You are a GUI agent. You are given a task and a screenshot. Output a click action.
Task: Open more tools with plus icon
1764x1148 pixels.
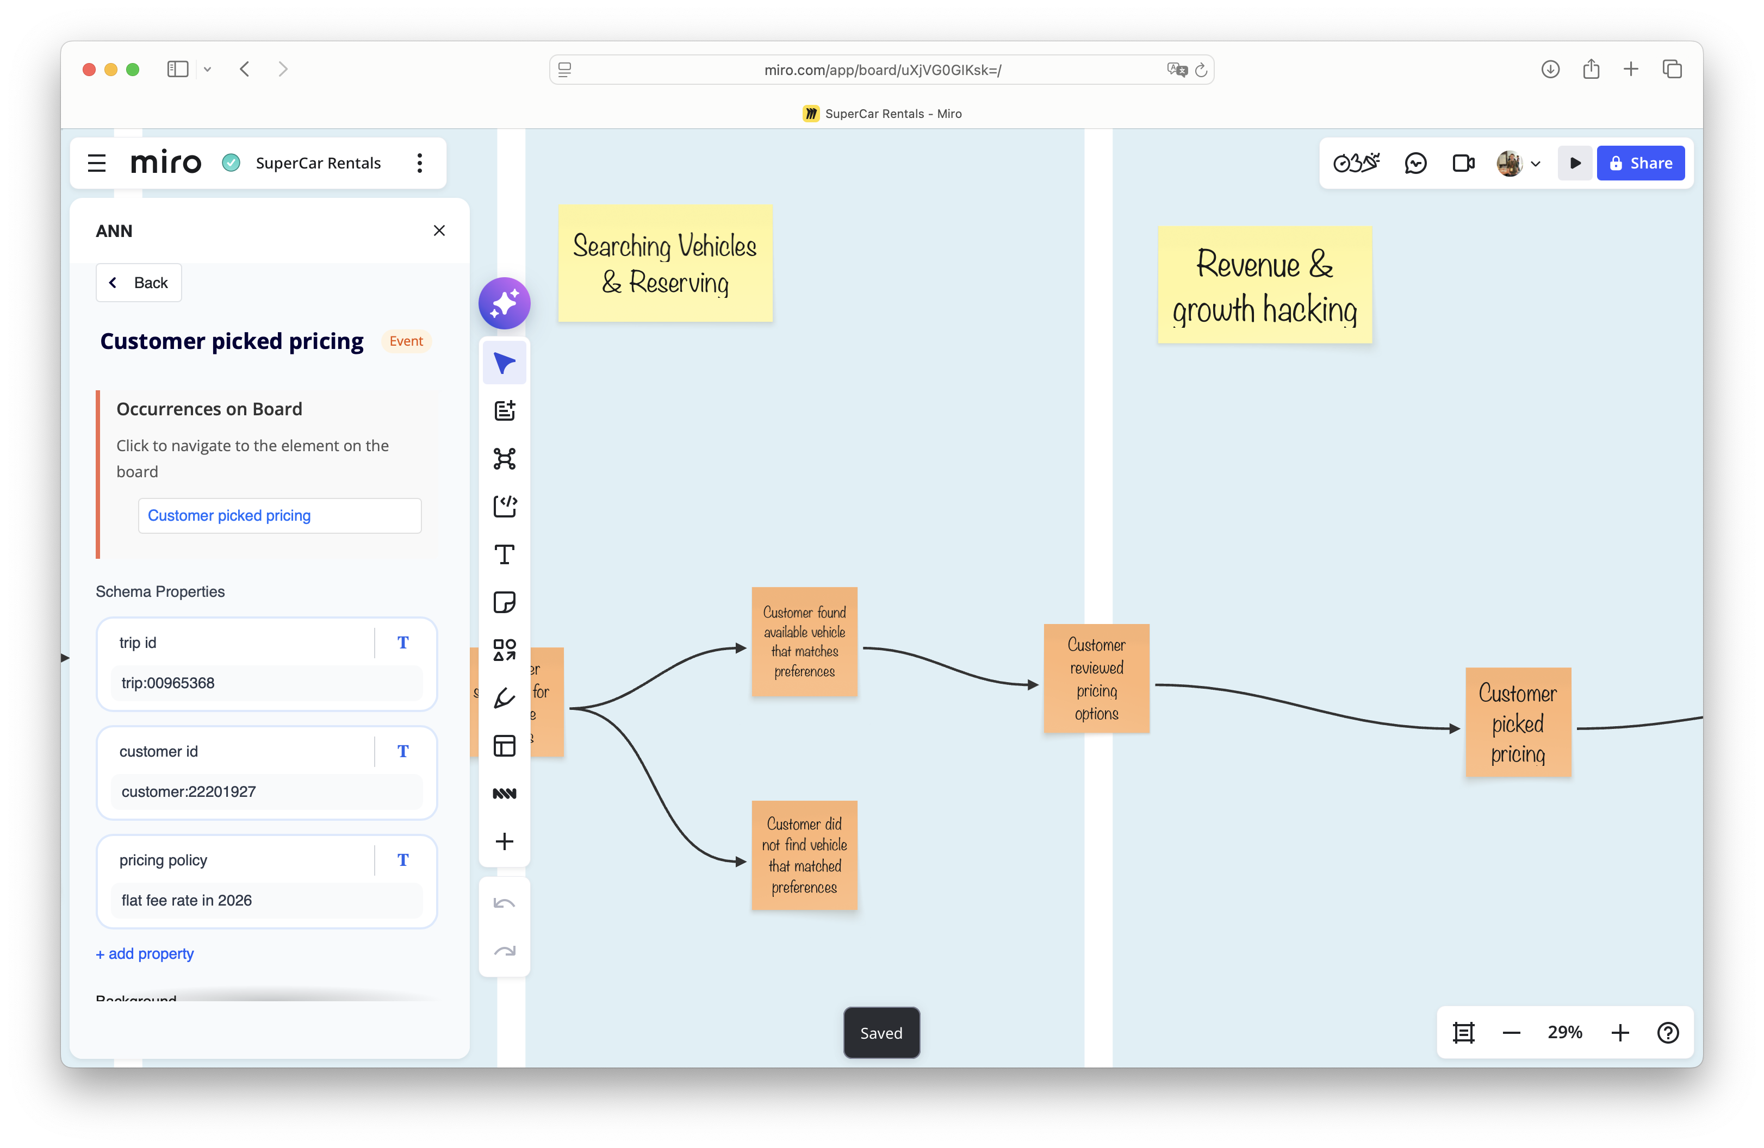coord(504,841)
